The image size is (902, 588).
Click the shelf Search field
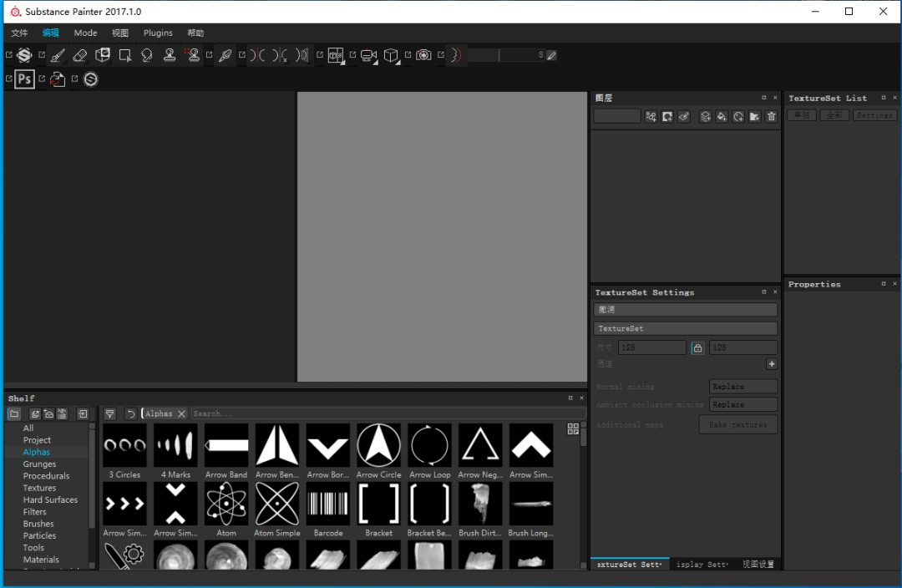pos(388,413)
